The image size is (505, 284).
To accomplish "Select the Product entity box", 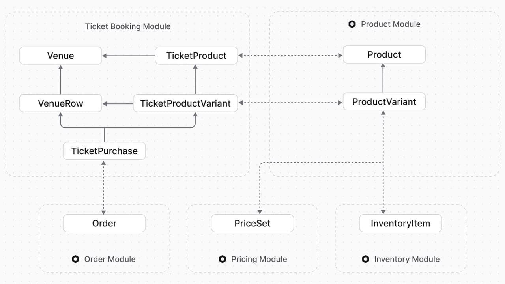I will coord(384,54).
